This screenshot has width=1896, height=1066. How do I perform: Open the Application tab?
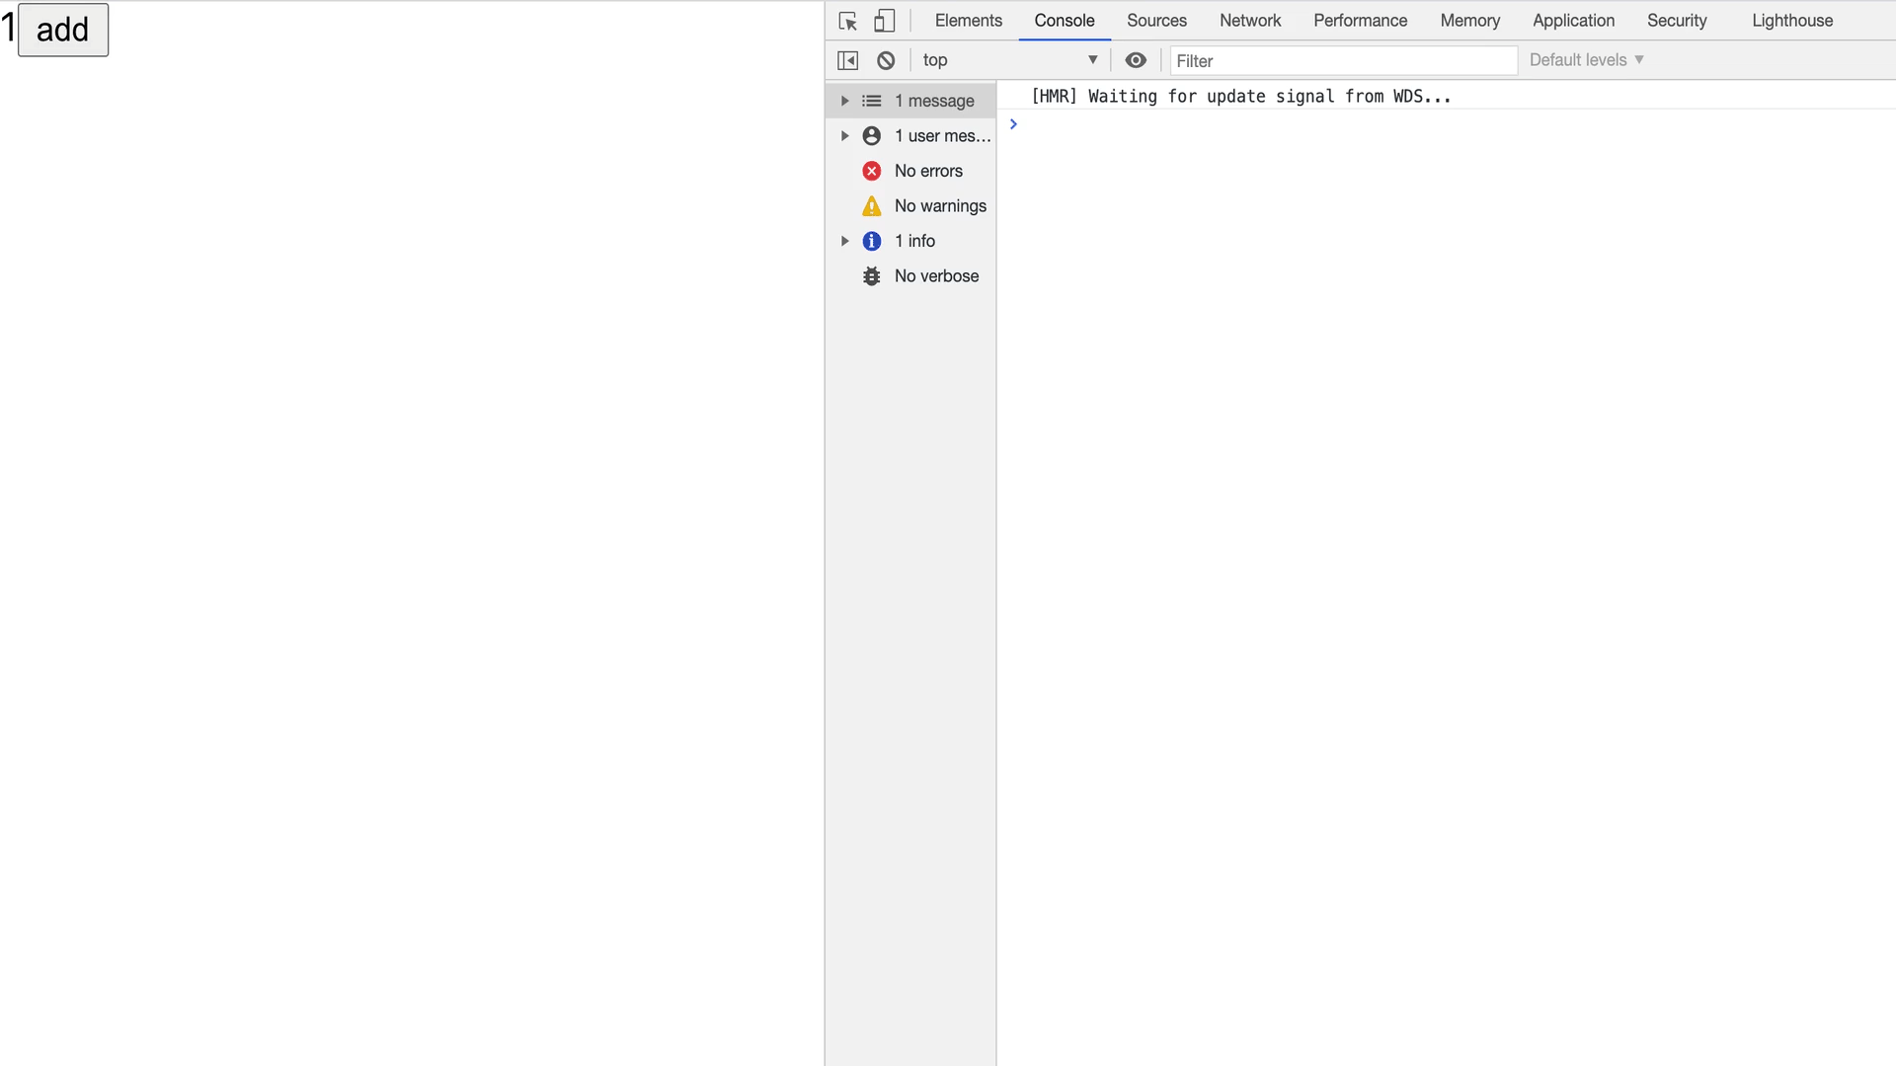pos(1573,21)
